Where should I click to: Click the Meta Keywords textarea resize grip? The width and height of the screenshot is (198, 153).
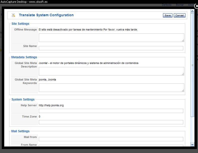pos(183,90)
